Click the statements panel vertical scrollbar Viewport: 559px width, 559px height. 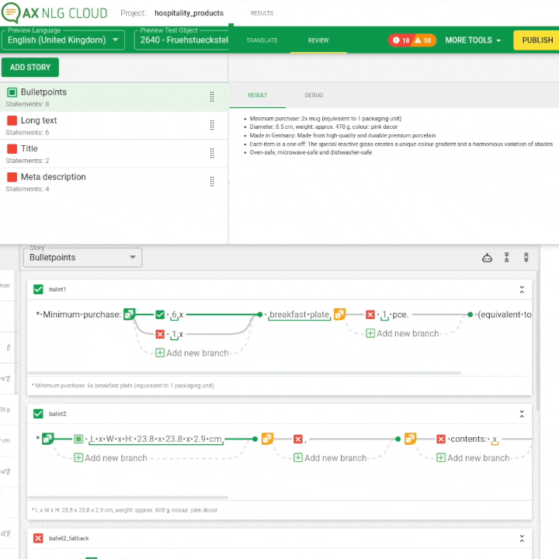click(x=537, y=341)
